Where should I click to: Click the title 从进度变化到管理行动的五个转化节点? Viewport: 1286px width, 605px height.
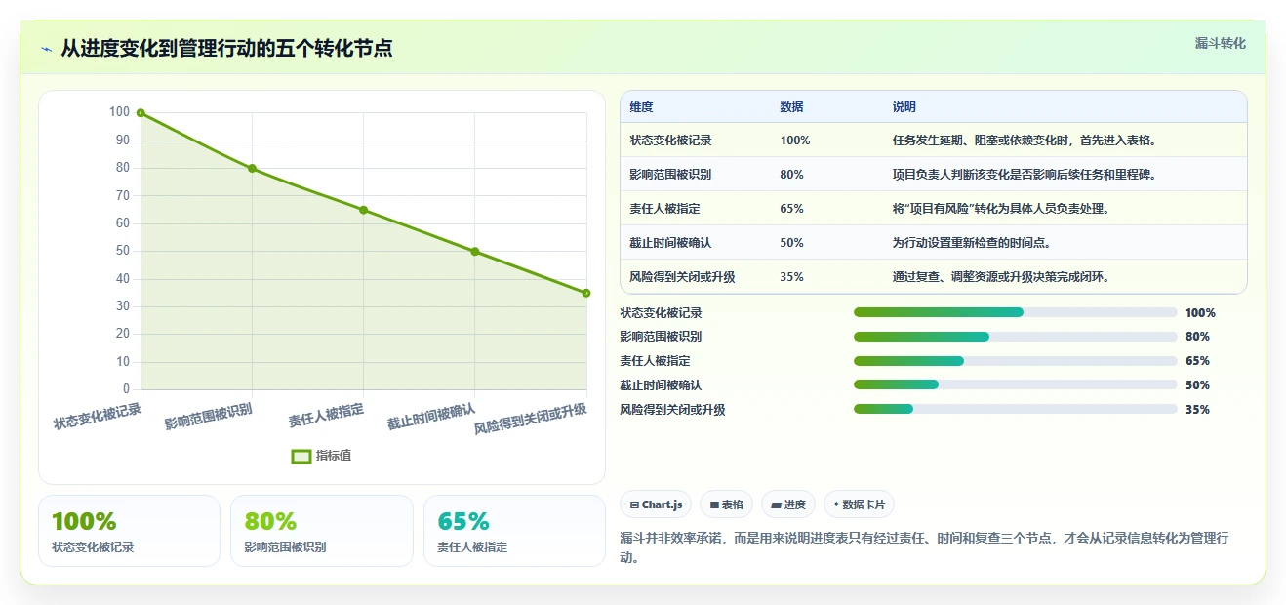tap(226, 49)
